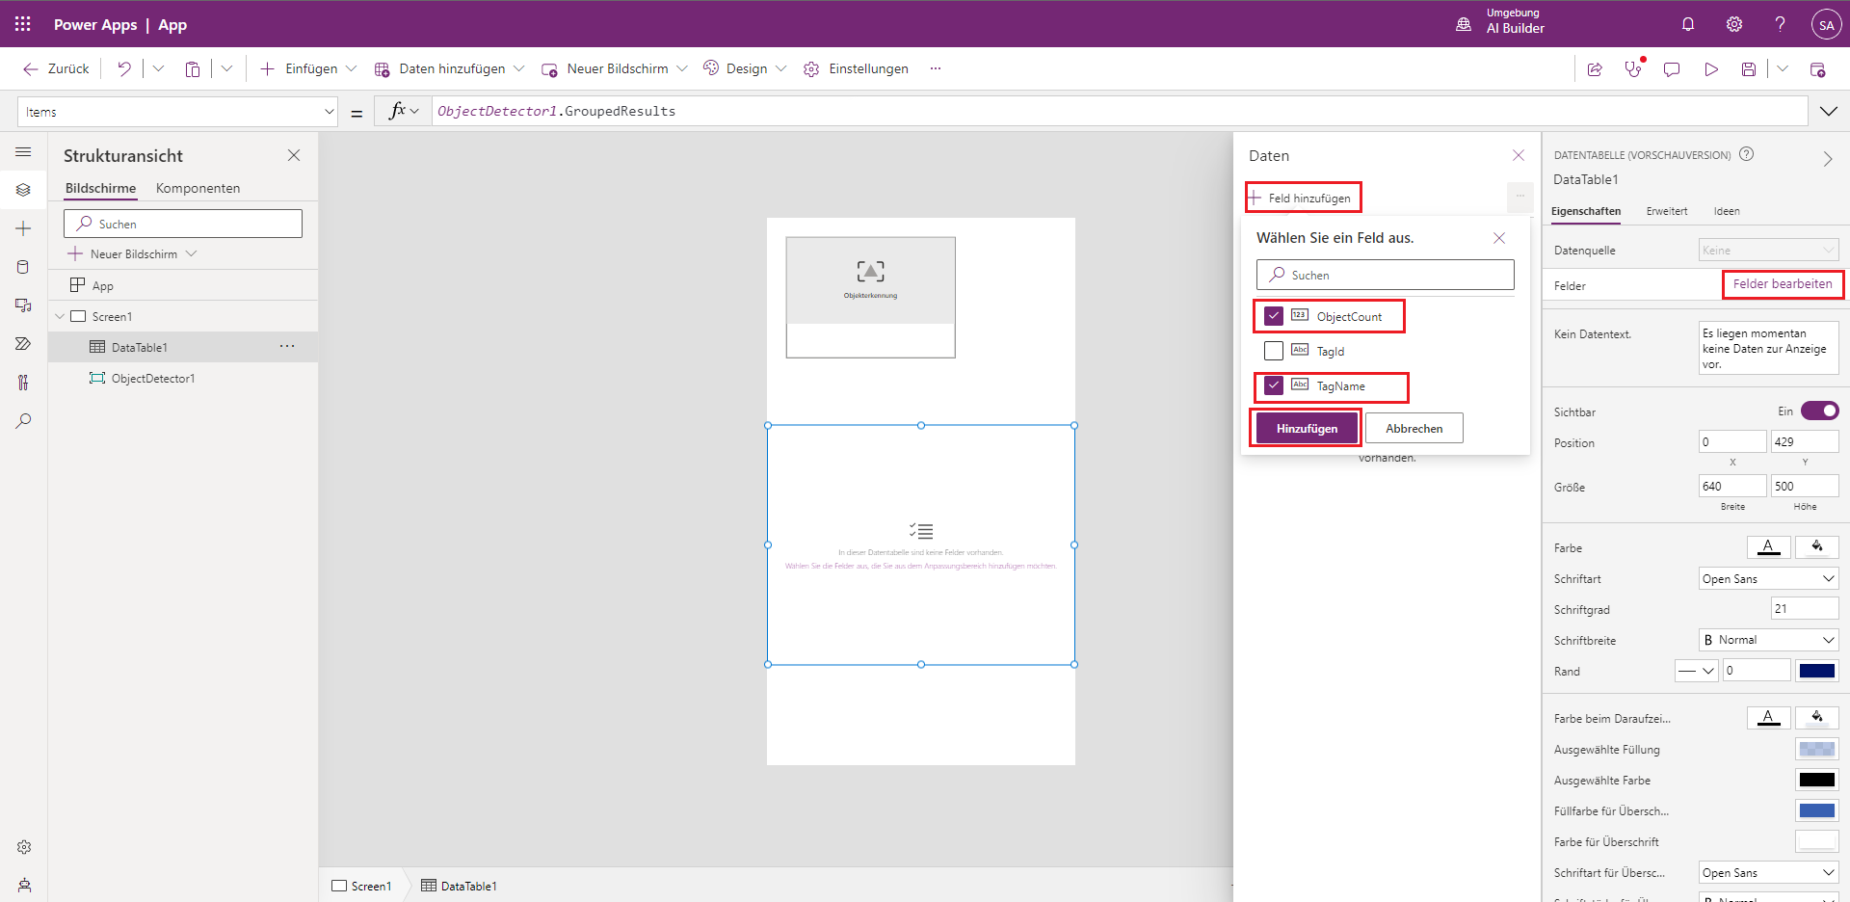Save the app with disk icon
Screen dimensions: 1850x902
pyautogui.click(x=1749, y=69)
